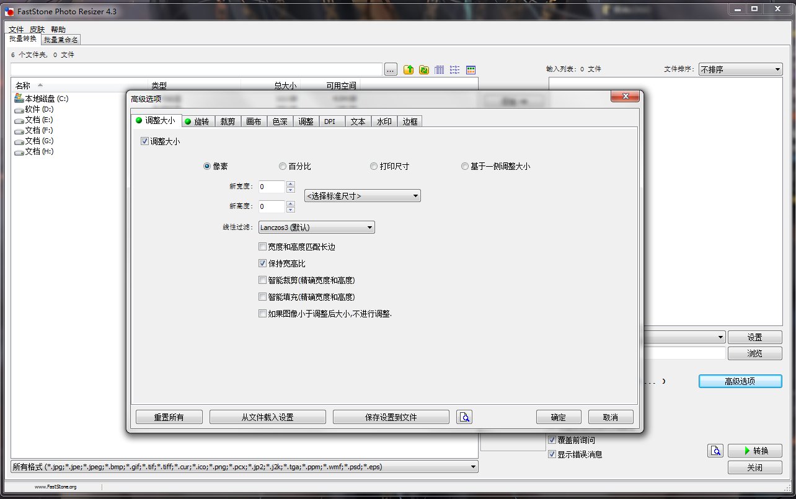Click the 重置所有 button
The image size is (796, 499).
point(169,417)
